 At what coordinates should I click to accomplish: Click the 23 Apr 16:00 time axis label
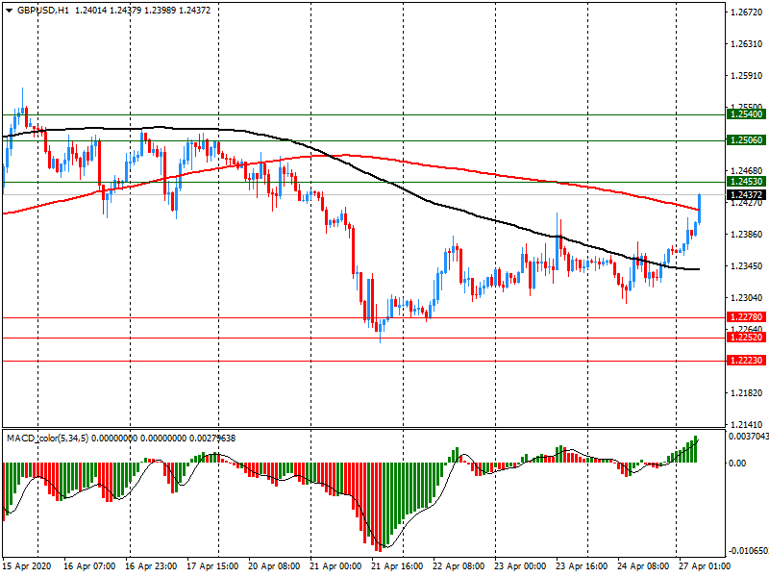pos(582,566)
